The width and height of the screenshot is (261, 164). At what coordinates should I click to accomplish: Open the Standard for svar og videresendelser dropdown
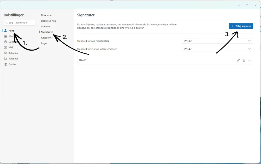(x=217, y=49)
